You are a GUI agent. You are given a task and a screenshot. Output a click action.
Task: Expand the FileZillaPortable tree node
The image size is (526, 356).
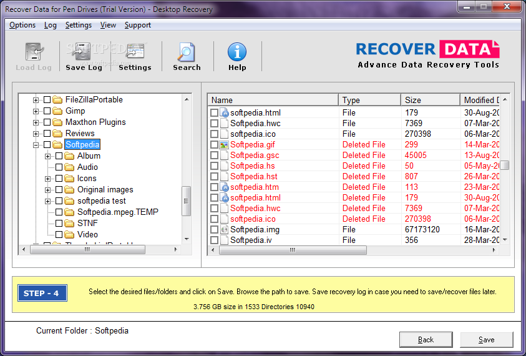[x=36, y=100]
